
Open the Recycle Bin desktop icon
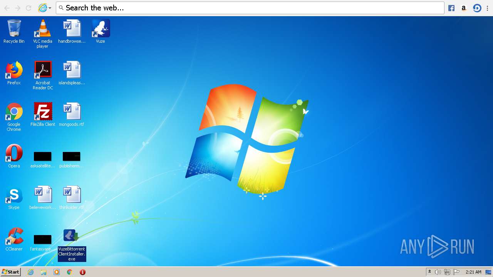click(x=14, y=32)
